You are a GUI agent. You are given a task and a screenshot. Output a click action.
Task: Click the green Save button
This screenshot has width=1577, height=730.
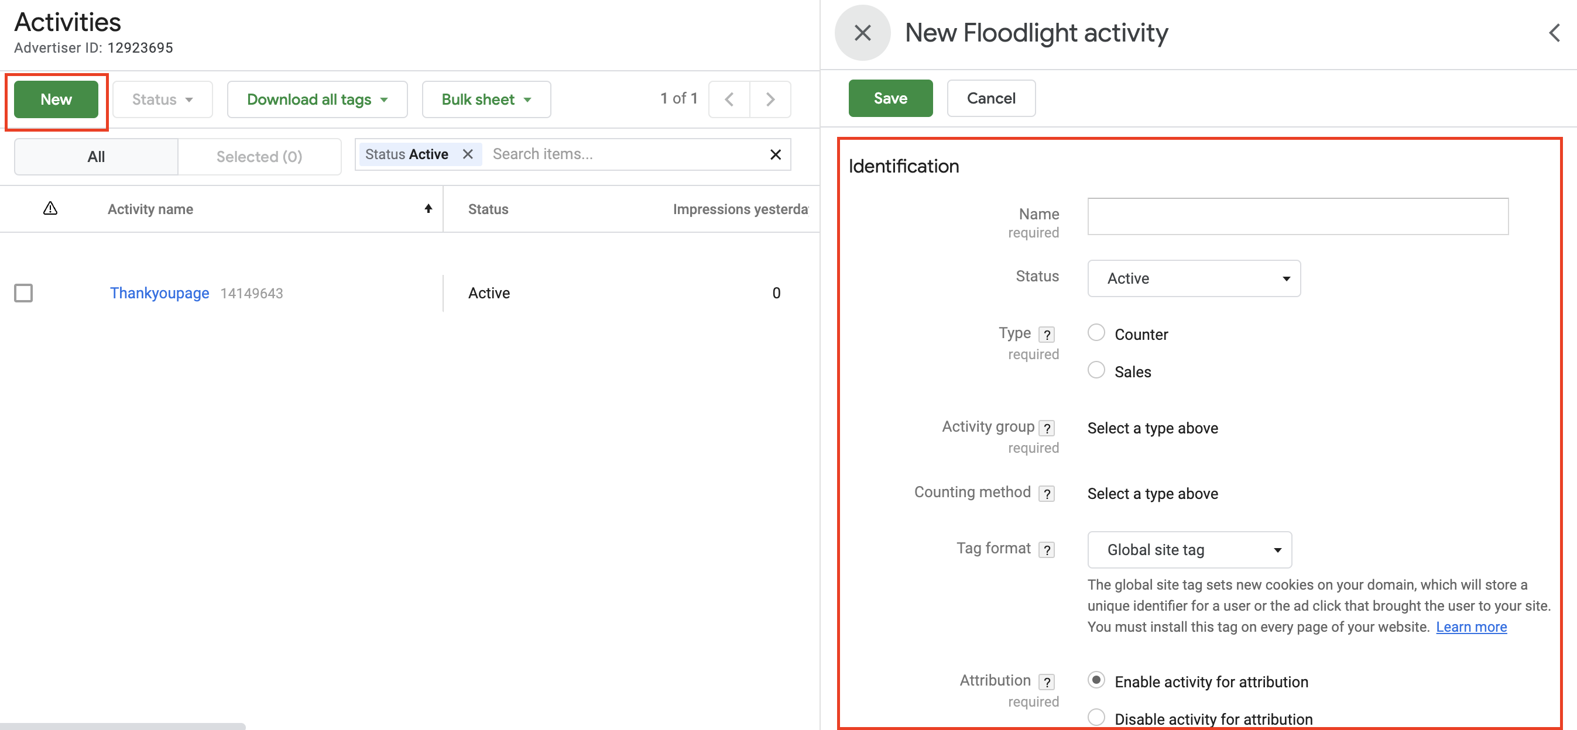click(x=890, y=98)
